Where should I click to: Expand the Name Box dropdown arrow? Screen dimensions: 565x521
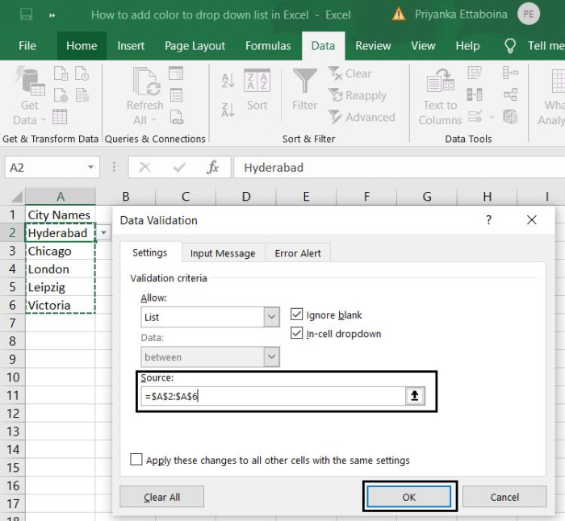point(91,168)
